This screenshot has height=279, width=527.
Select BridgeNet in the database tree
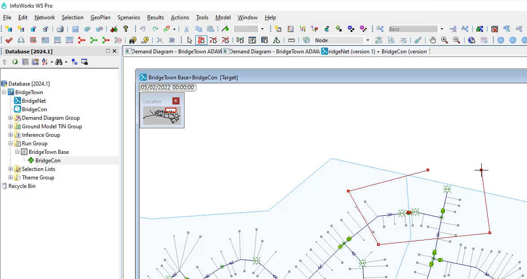34,101
